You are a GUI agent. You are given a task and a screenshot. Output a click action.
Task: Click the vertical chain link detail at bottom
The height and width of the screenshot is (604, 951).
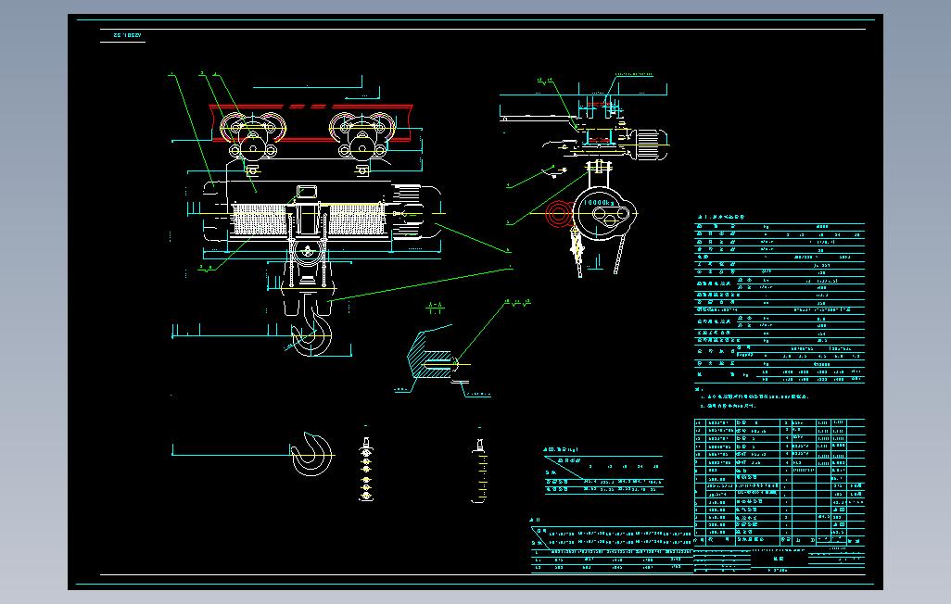(x=366, y=470)
